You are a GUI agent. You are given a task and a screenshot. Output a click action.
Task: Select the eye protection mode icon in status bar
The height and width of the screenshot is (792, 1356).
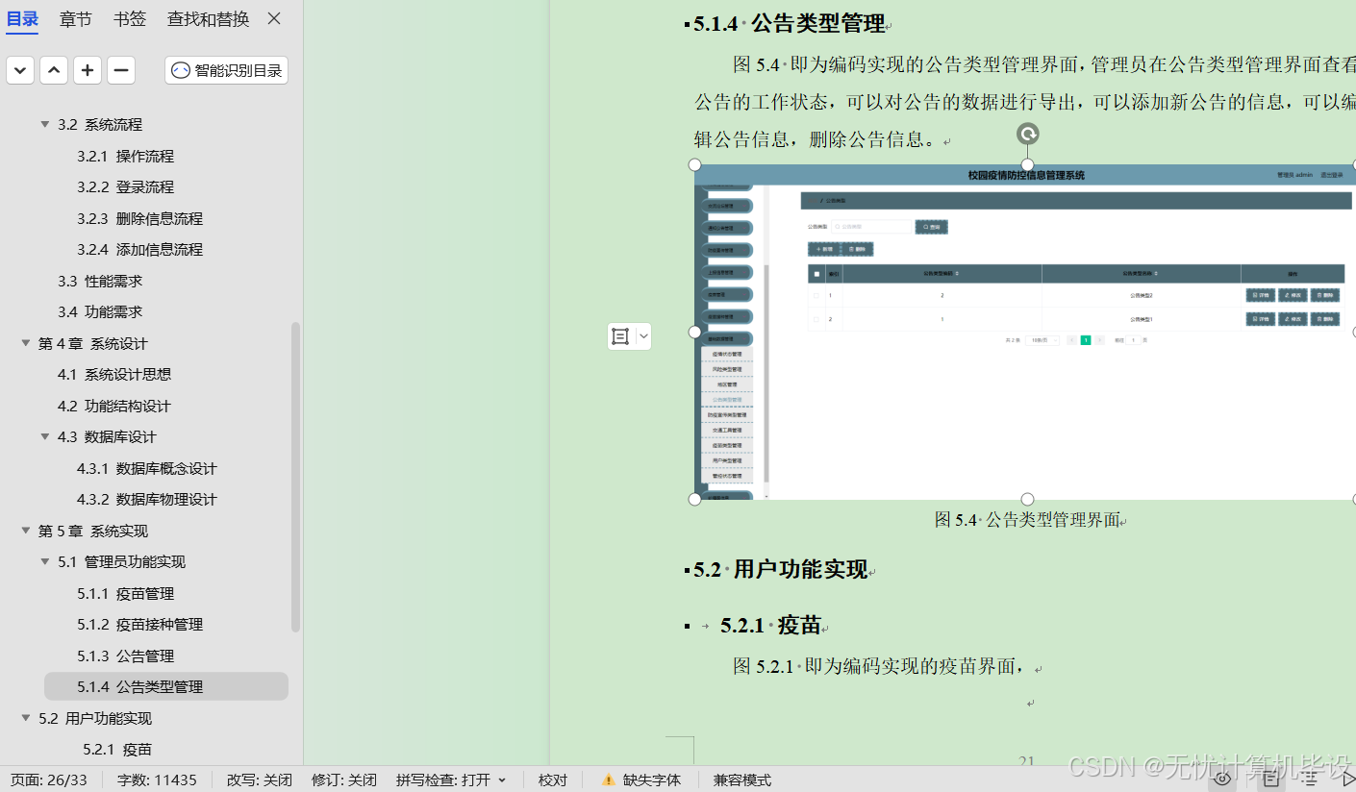[1219, 780]
